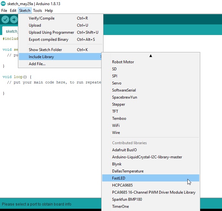
Task: Open the File menu
Action: (x=4, y=11)
